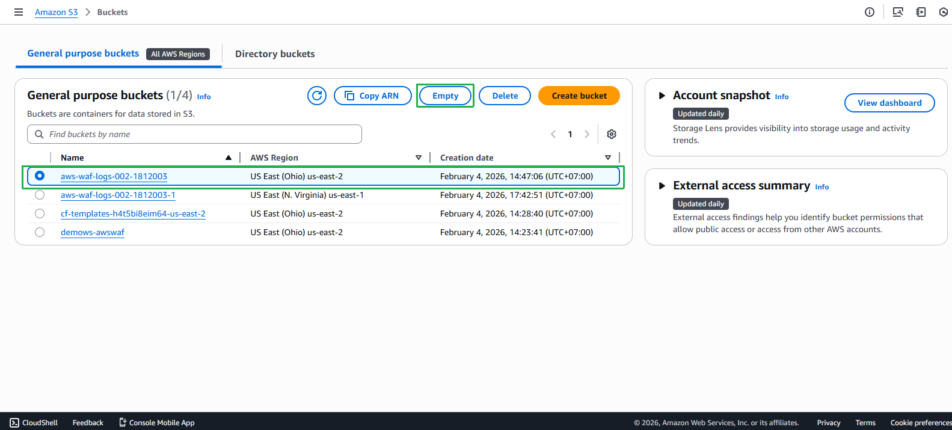
Task: Select the aws-waf-logs-002-1812003 radio button
Action: 40,176
